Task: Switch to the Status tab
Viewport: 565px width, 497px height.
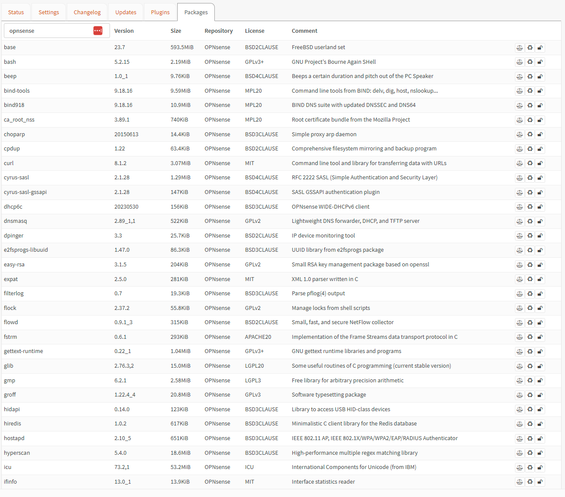Action: [16, 12]
